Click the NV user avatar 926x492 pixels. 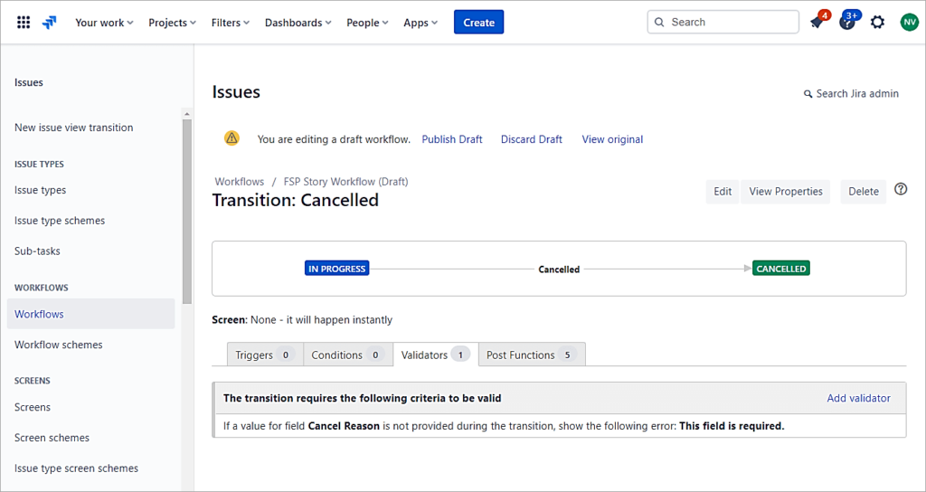(x=909, y=23)
